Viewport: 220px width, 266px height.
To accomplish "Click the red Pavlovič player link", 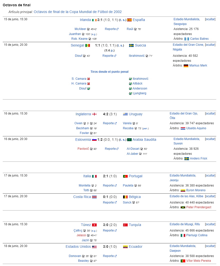I will [83, 148].
